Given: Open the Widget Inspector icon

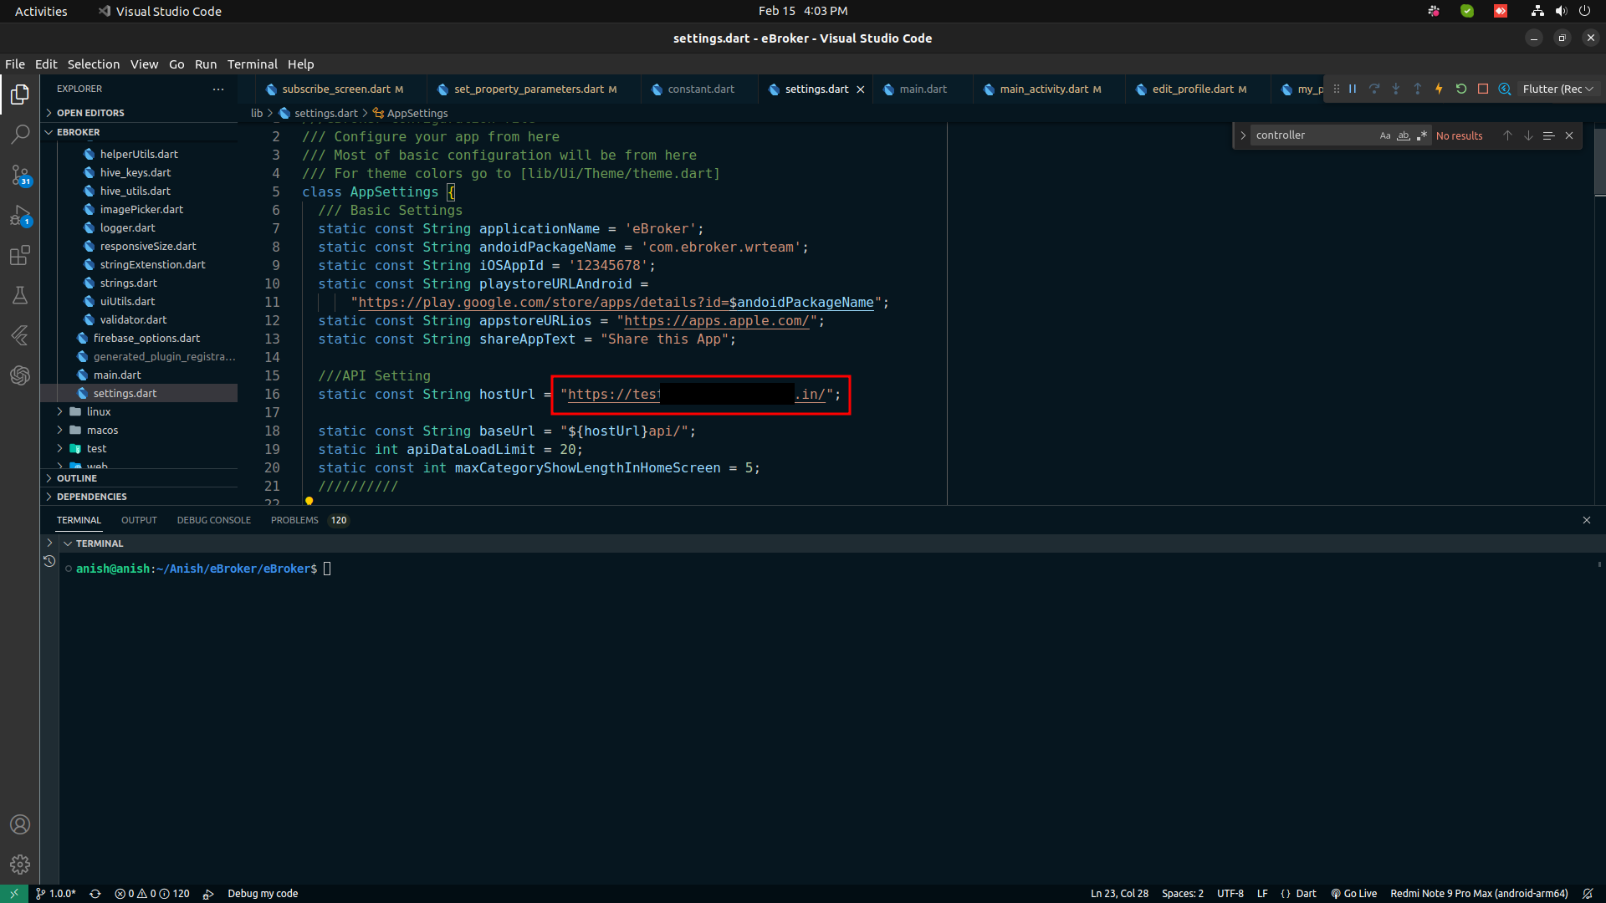Looking at the screenshot, I should click(x=1505, y=89).
